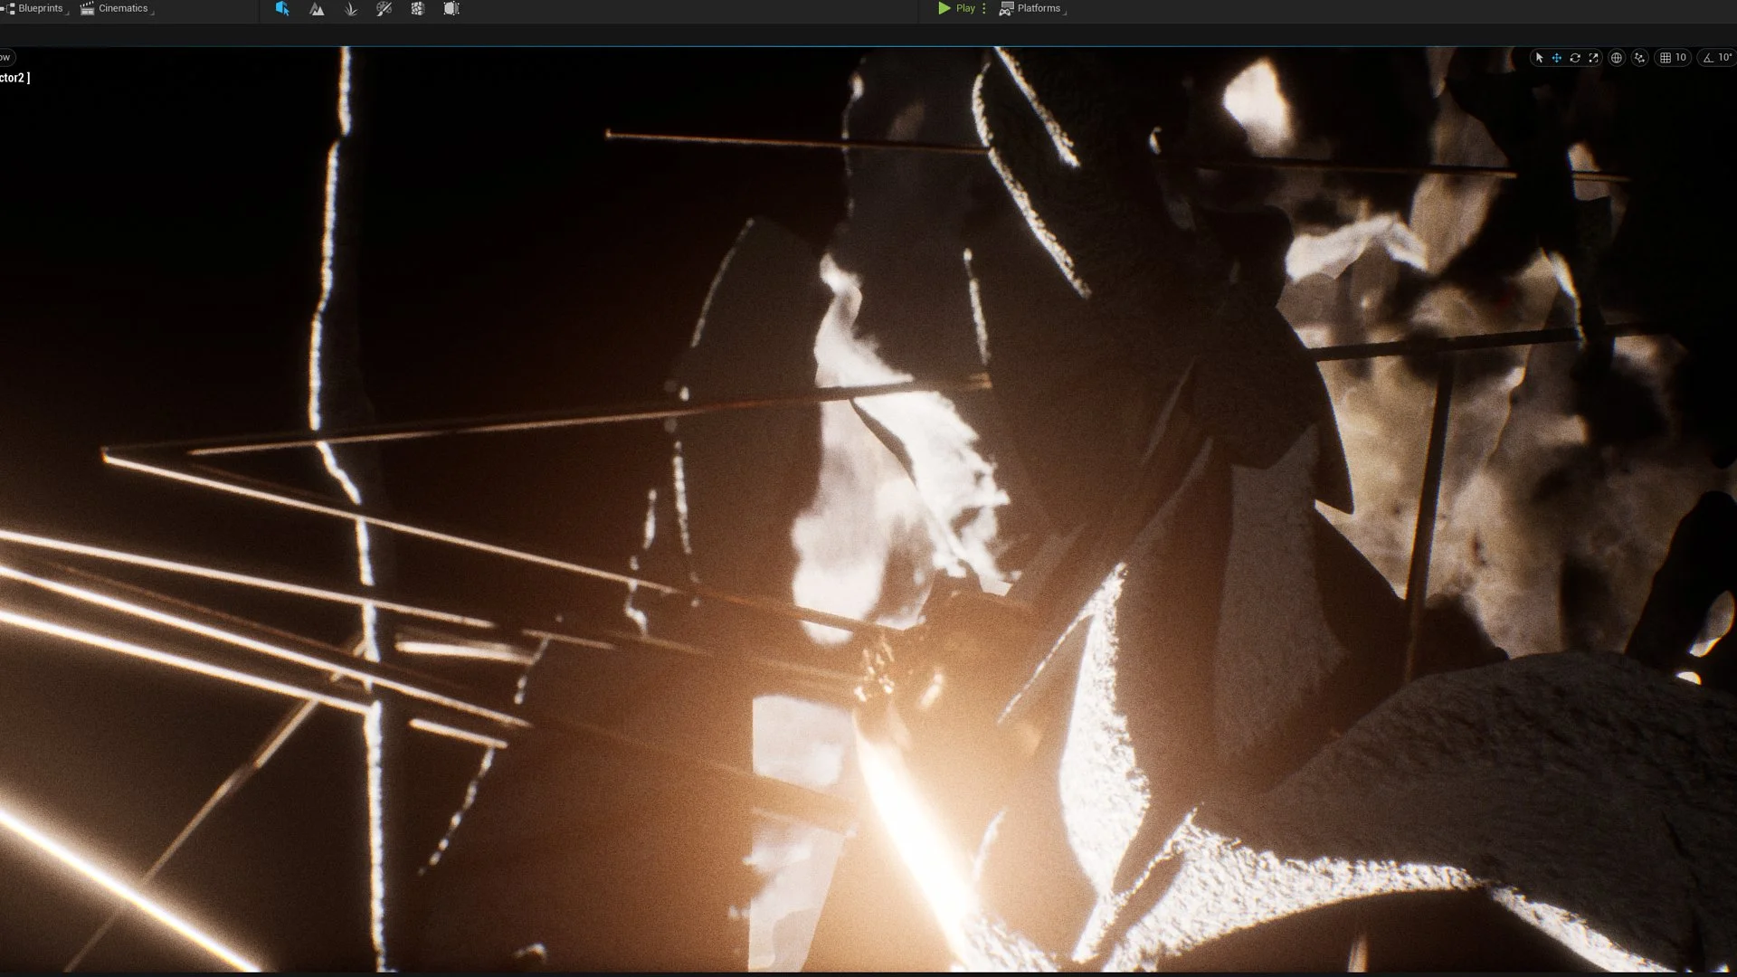This screenshot has height=977, width=1737.
Task: Open the Cinematics dropdown menu
Action: [x=116, y=8]
